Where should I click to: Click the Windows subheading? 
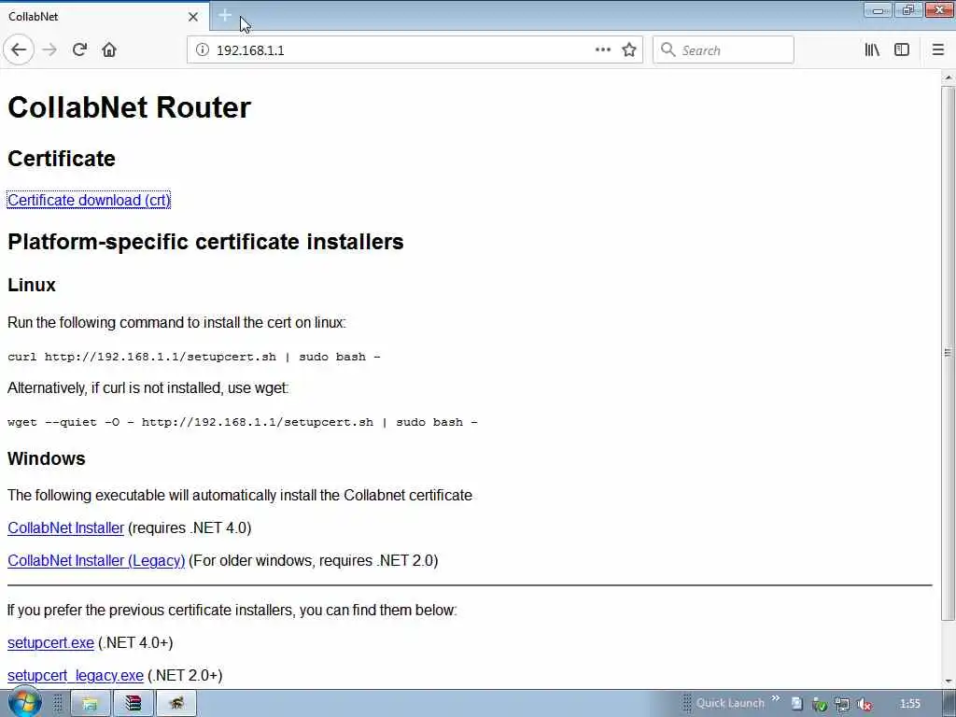click(47, 458)
